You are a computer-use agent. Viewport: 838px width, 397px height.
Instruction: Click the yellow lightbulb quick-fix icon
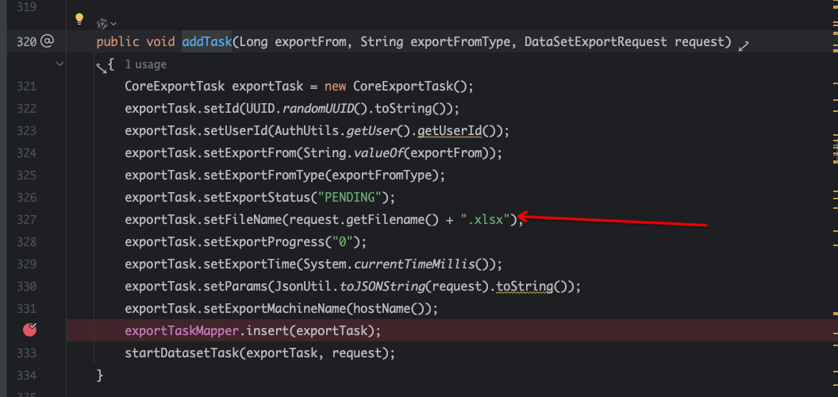point(79,18)
